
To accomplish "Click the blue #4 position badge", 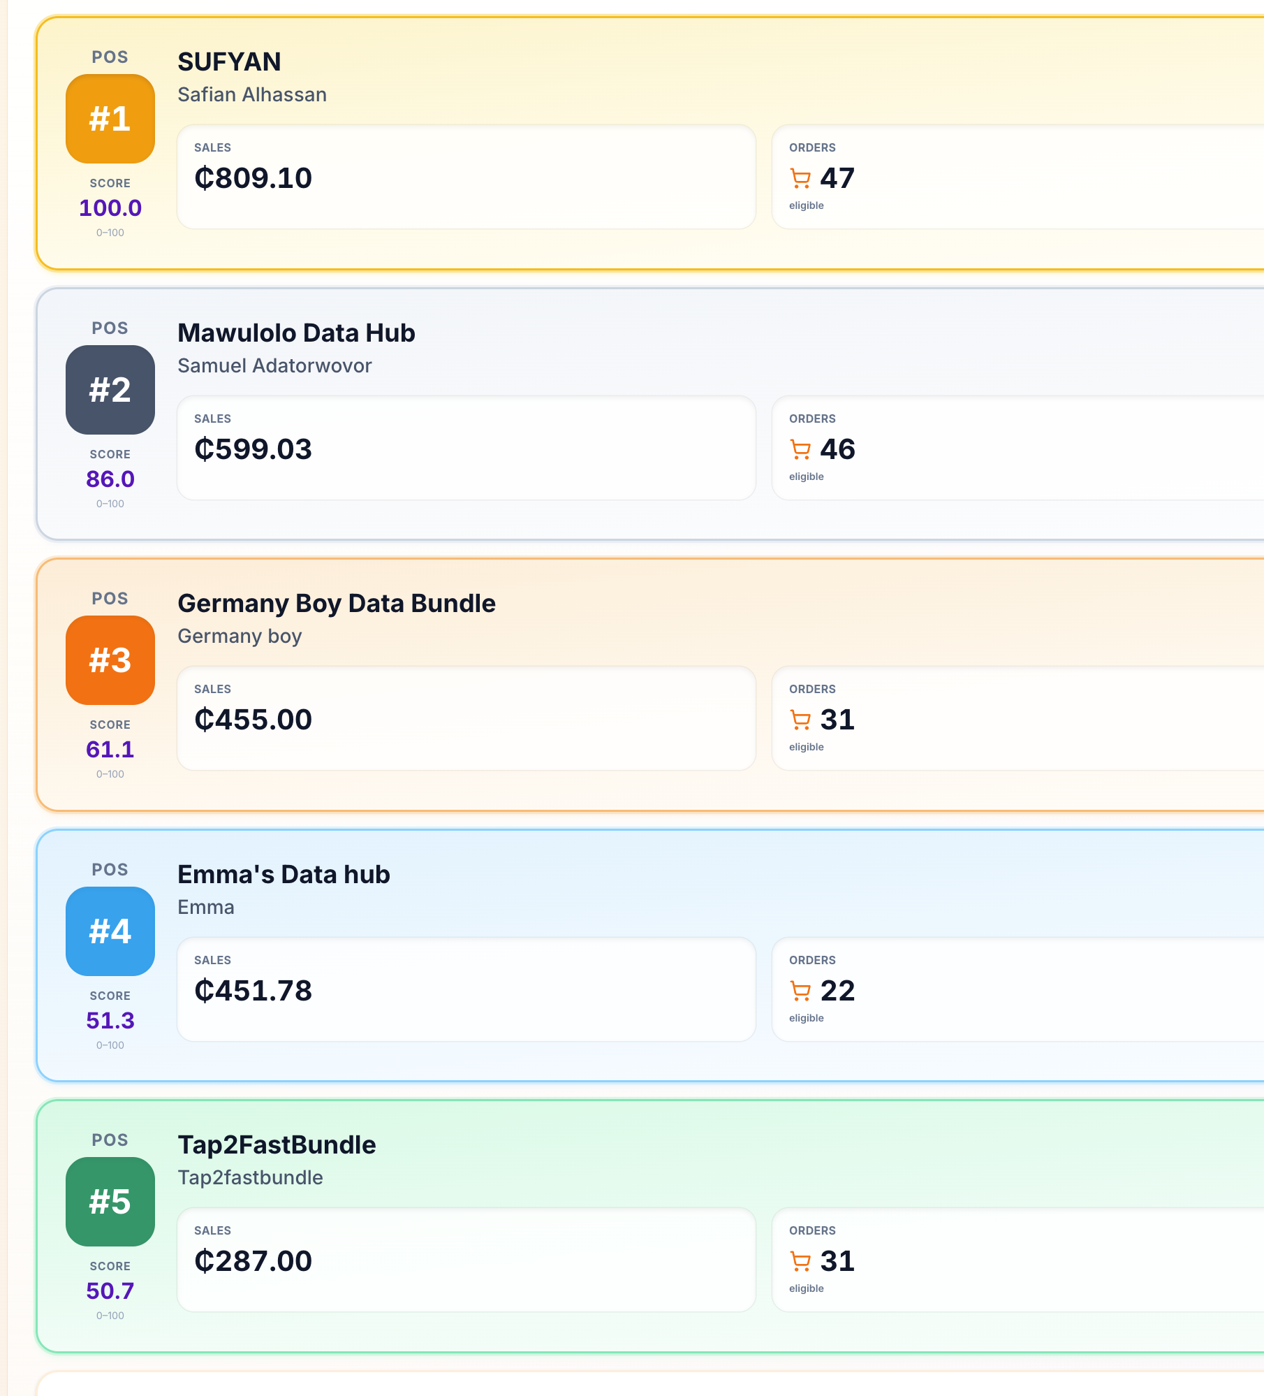I will 110,931.
